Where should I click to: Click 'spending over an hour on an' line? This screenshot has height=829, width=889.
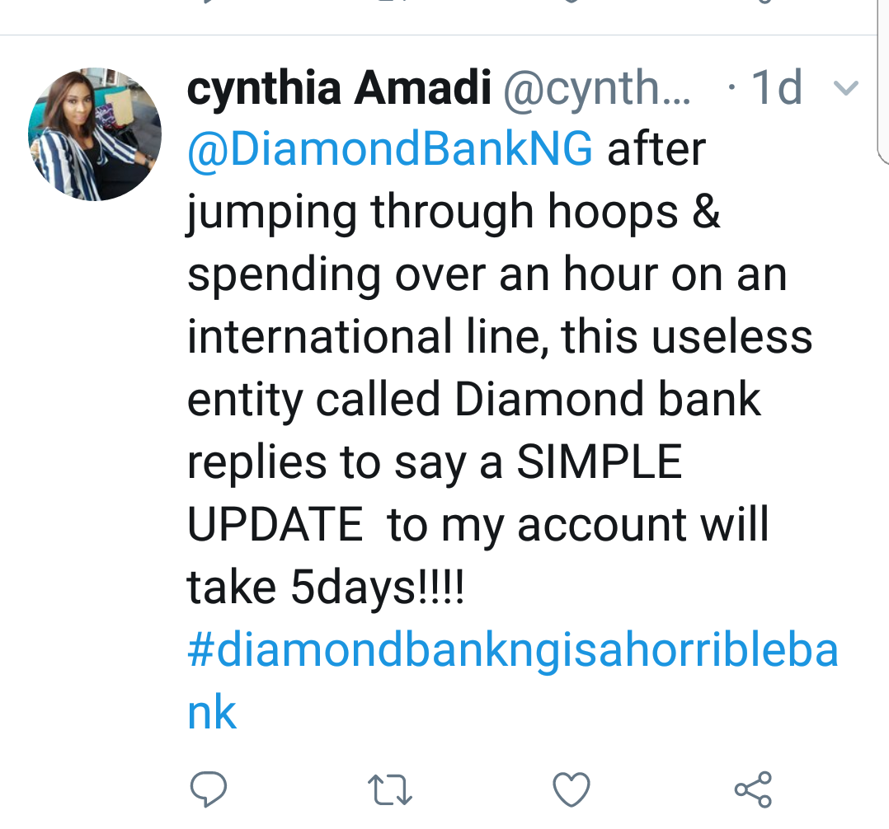pos(487,275)
